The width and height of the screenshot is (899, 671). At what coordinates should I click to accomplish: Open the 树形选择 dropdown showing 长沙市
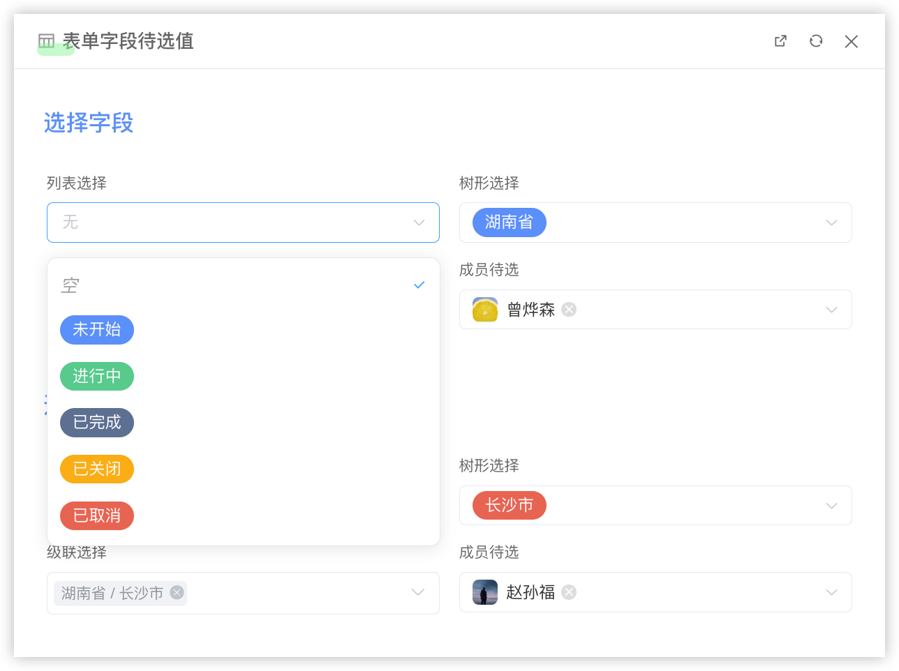tap(831, 506)
